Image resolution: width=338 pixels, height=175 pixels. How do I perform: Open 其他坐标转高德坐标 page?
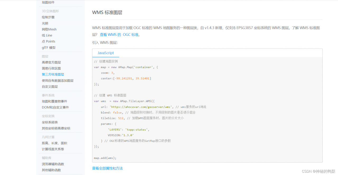56,128
